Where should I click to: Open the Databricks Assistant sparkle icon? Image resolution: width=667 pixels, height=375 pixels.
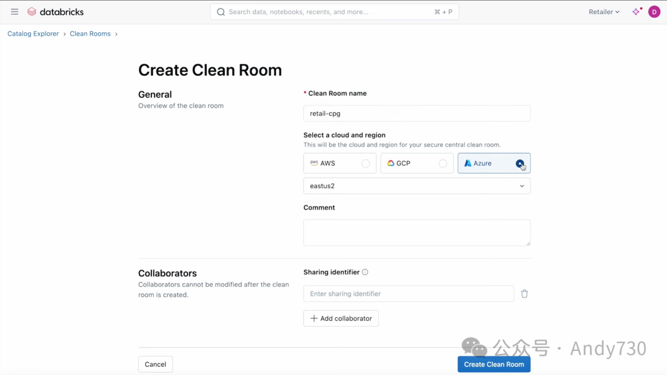click(x=636, y=12)
